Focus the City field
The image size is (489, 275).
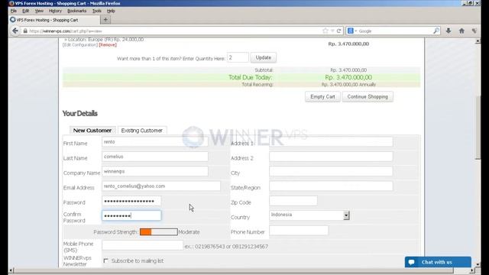click(x=331, y=171)
